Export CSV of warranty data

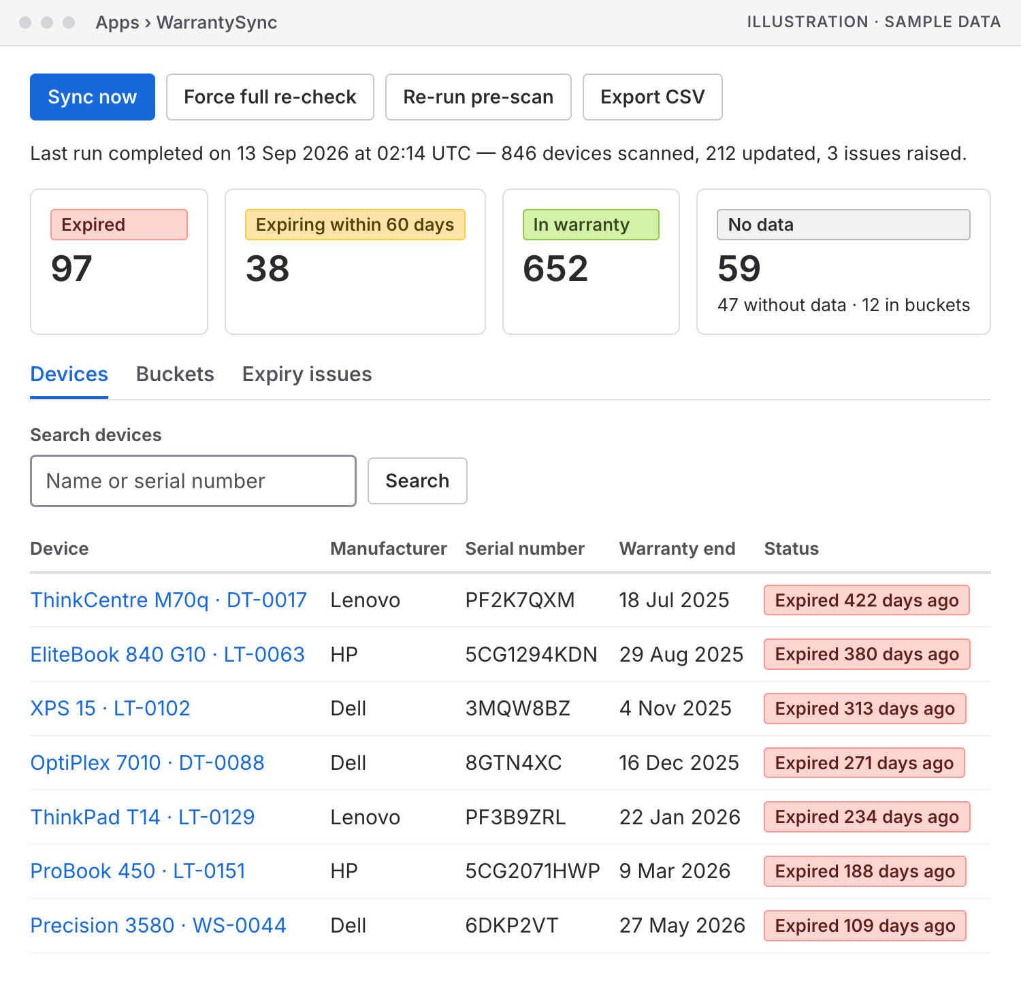point(653,97)
